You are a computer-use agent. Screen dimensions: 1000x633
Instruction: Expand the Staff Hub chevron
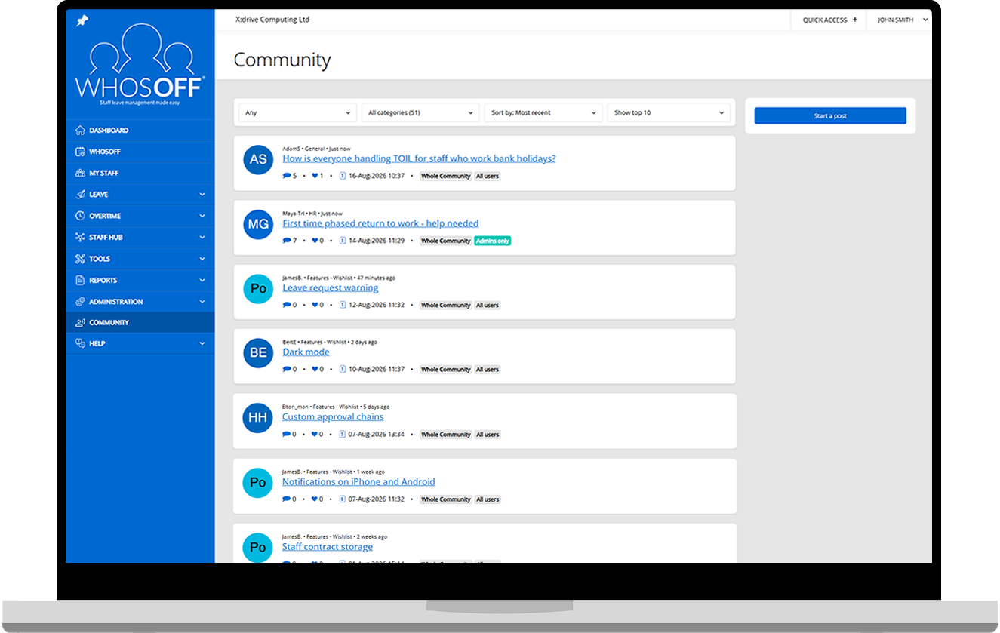click(x=202, y=237)
